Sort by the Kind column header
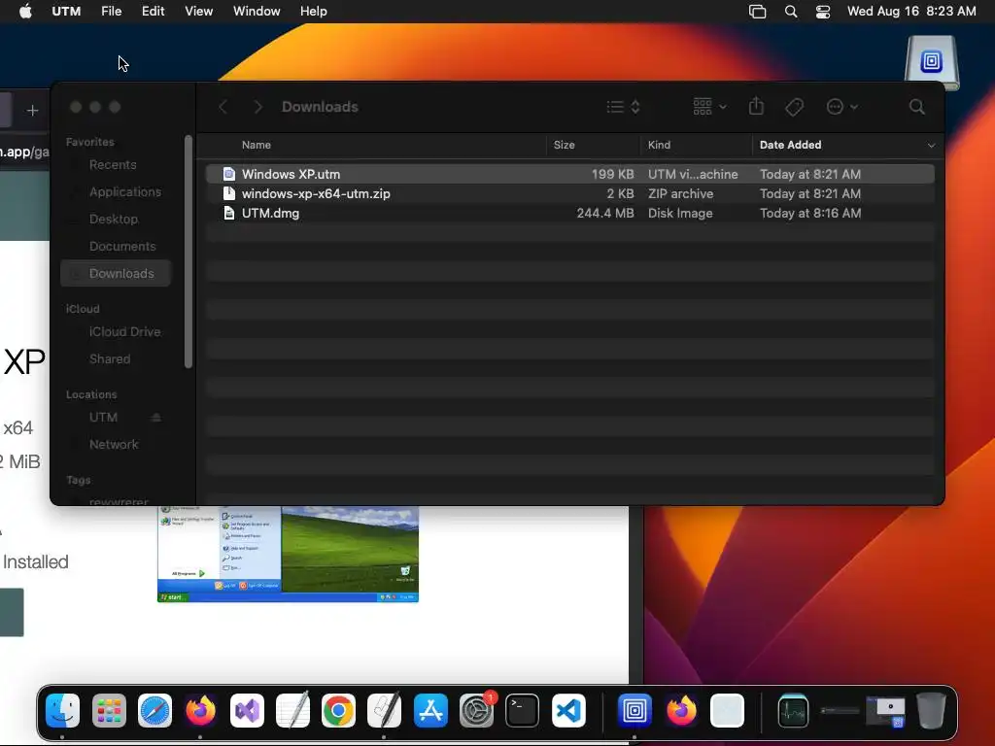This screenshot has height=746, width=995. 660,146
